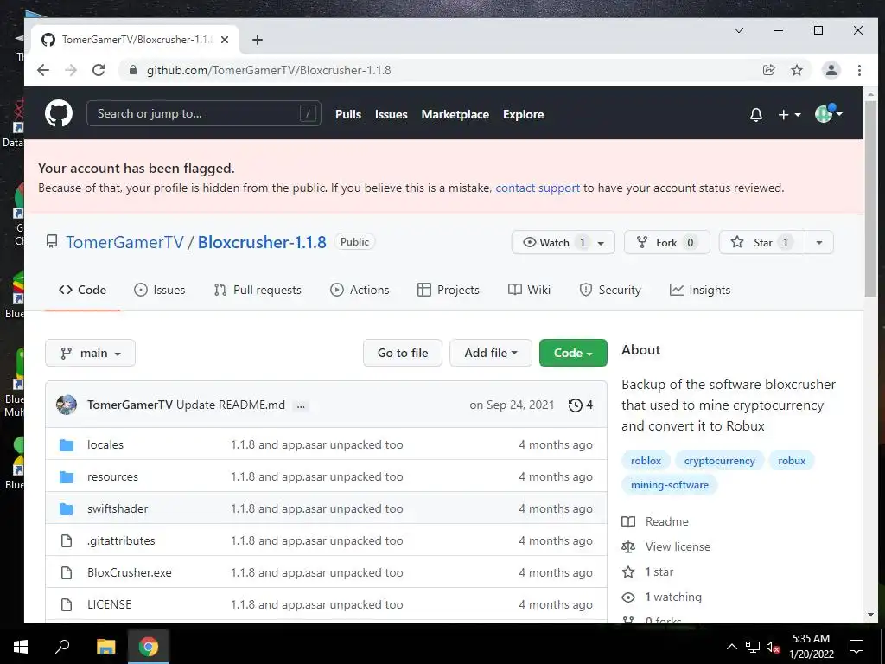Click the 1 star link
This screenshot has height=664, width=885.
point(659,571)
